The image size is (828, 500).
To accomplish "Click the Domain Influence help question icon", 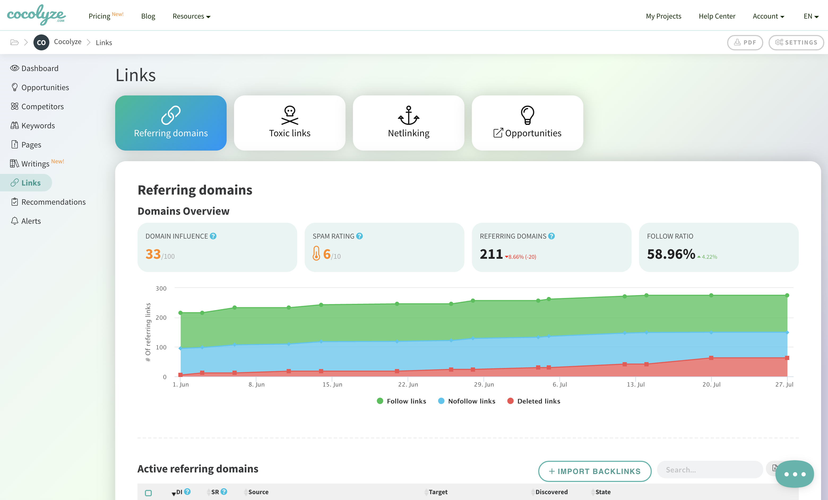I will [213, 236].
